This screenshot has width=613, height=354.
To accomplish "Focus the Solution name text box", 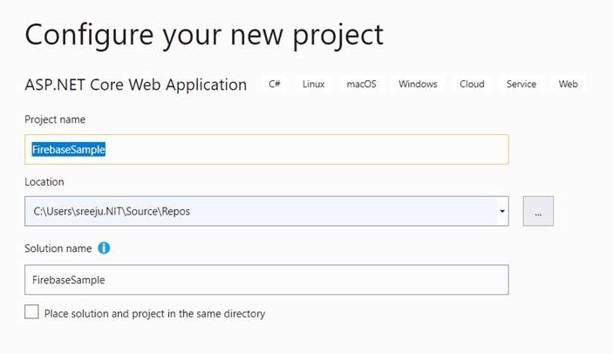I will pyautogui.click(x=266, y=280).
